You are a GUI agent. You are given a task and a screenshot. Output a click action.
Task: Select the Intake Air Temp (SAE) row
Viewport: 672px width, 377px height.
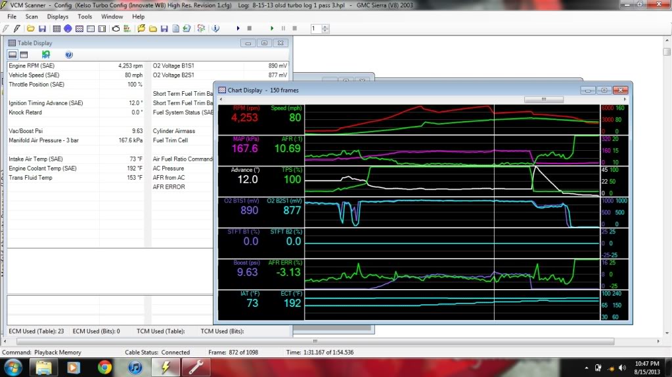76,159
